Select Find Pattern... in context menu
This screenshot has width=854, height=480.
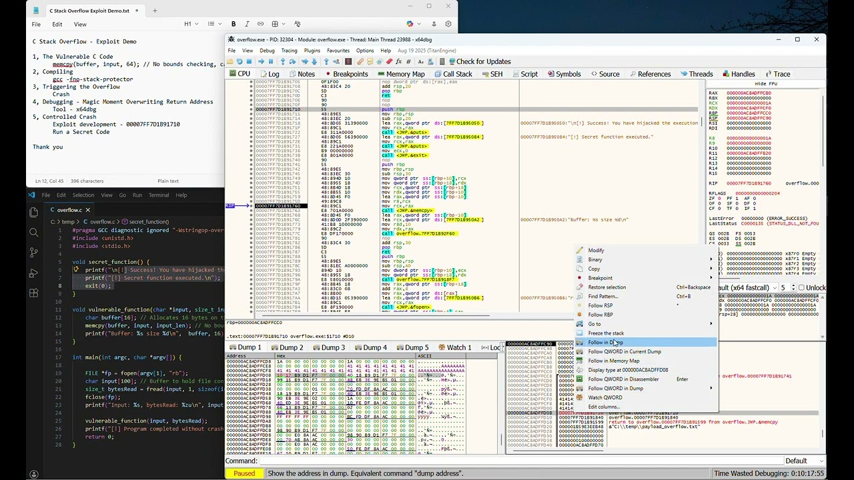click(646, 297)
